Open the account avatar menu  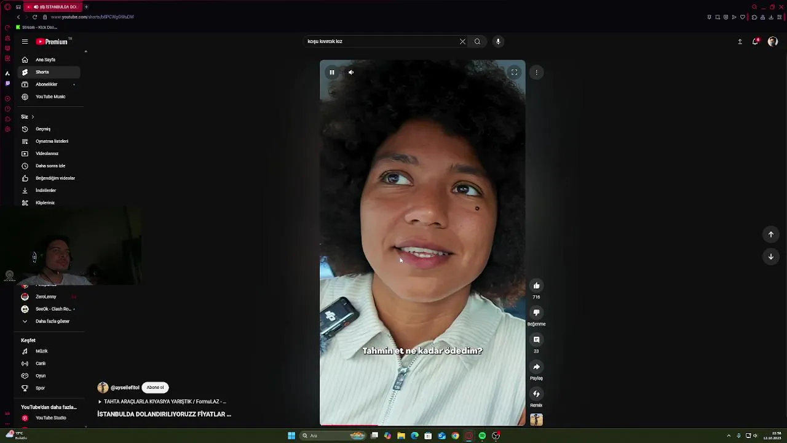[x=773, y=42]
